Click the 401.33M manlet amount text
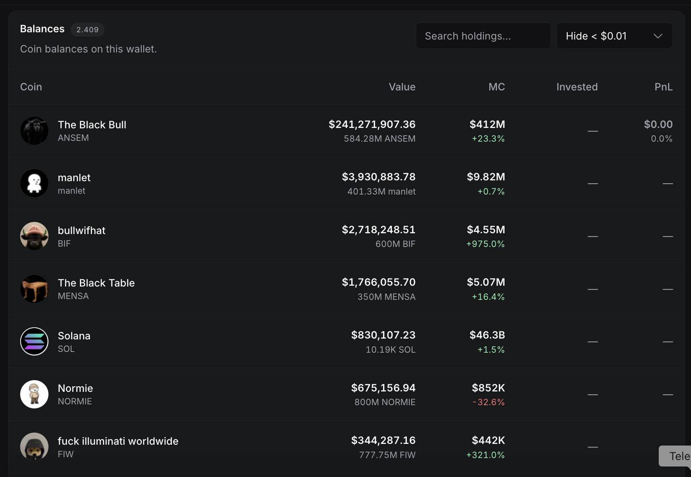The image size is (691, 477). [x=381, y=191]
